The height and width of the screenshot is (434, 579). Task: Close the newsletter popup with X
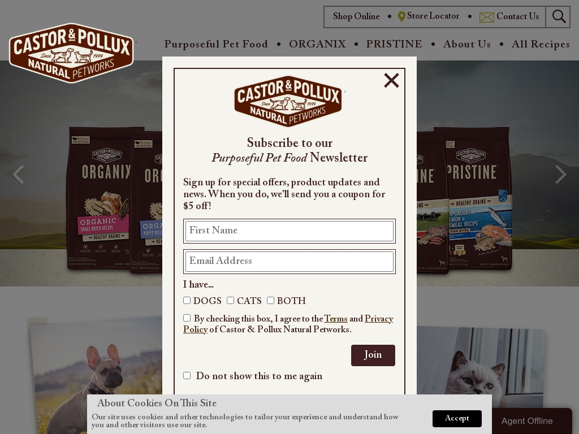(391, 80)
